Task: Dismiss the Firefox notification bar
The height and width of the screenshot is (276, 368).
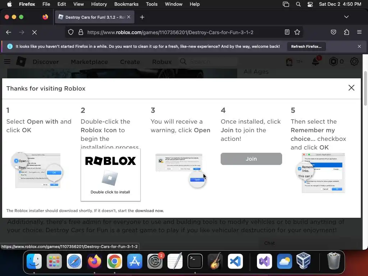Action: pos(359,46)
